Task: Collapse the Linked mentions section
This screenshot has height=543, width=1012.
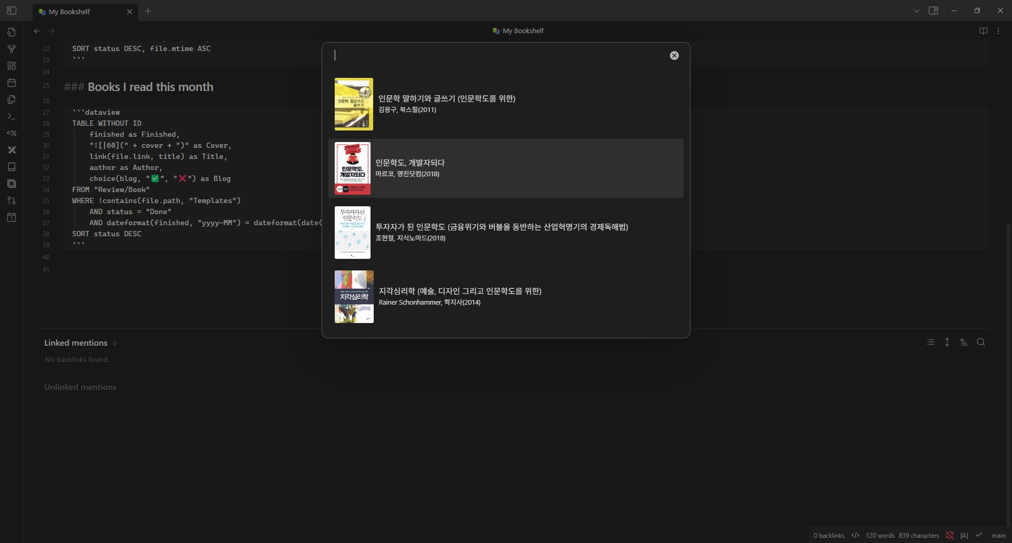Action: (x=76, y=343)
